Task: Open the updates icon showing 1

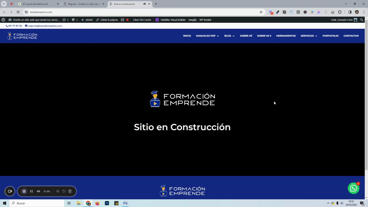Action: (65, 20)
